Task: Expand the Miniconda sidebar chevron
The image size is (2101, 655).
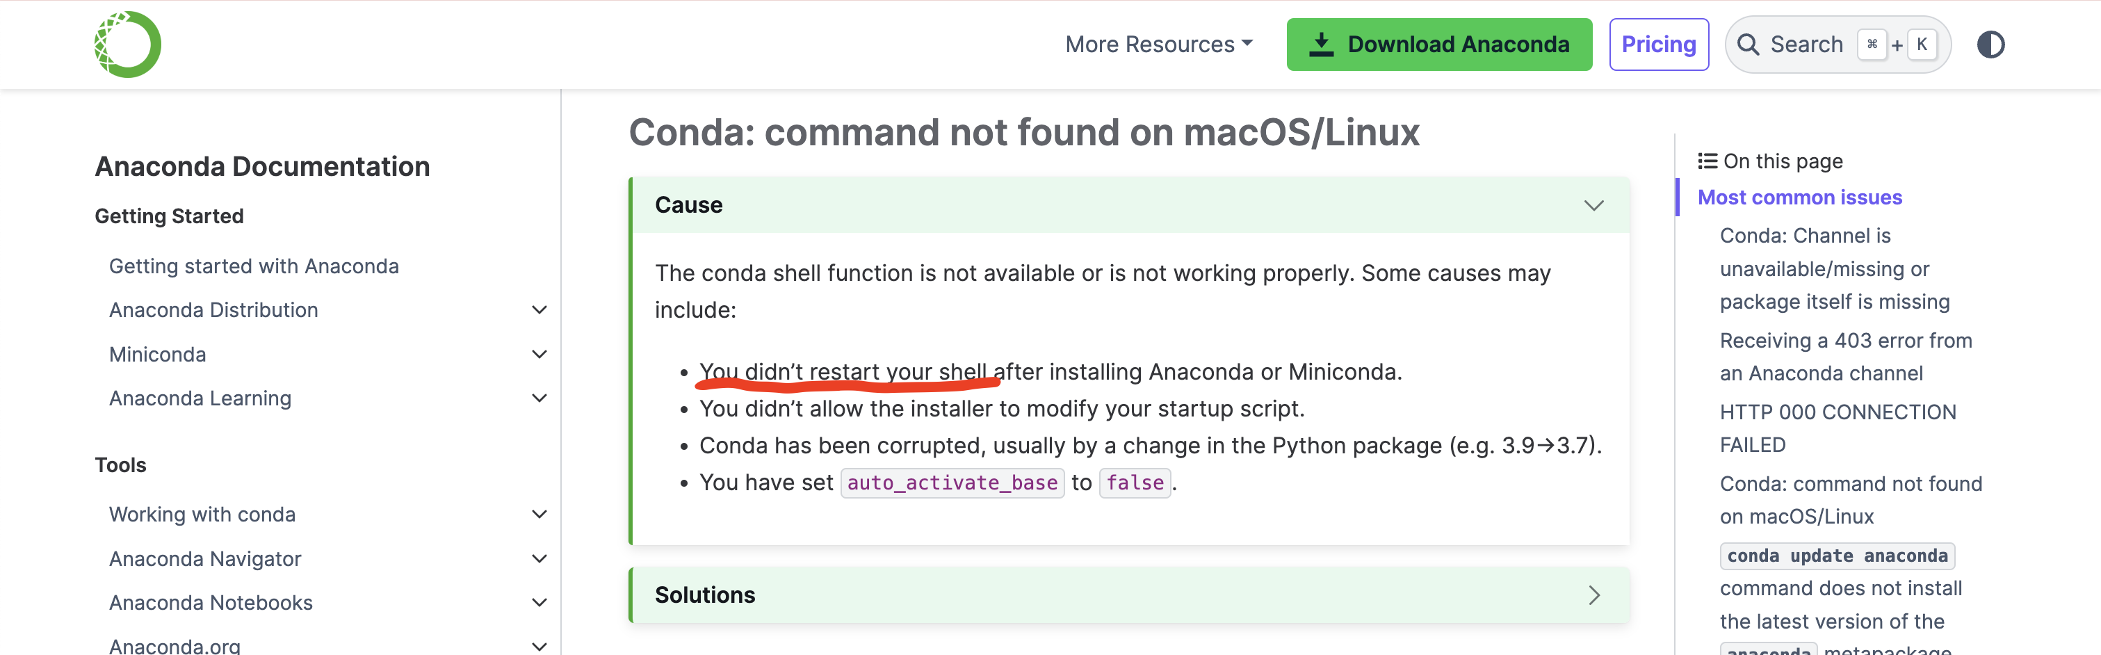Action: click(539, 354)
